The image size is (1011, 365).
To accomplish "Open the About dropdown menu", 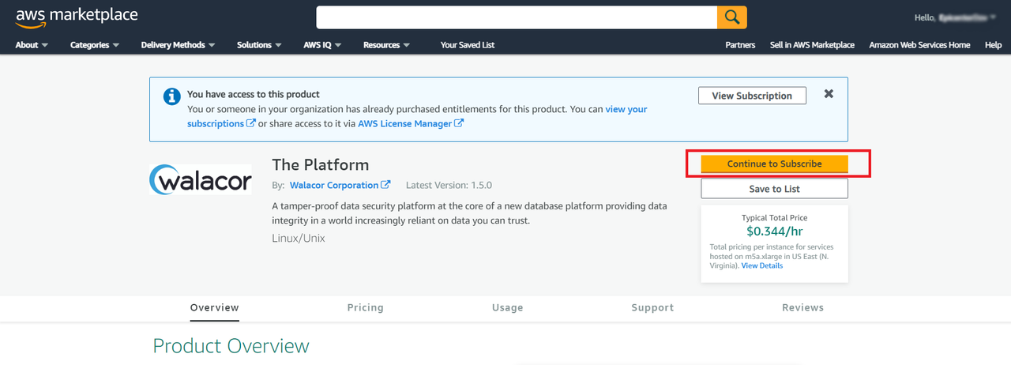I will tap(32, 45).
